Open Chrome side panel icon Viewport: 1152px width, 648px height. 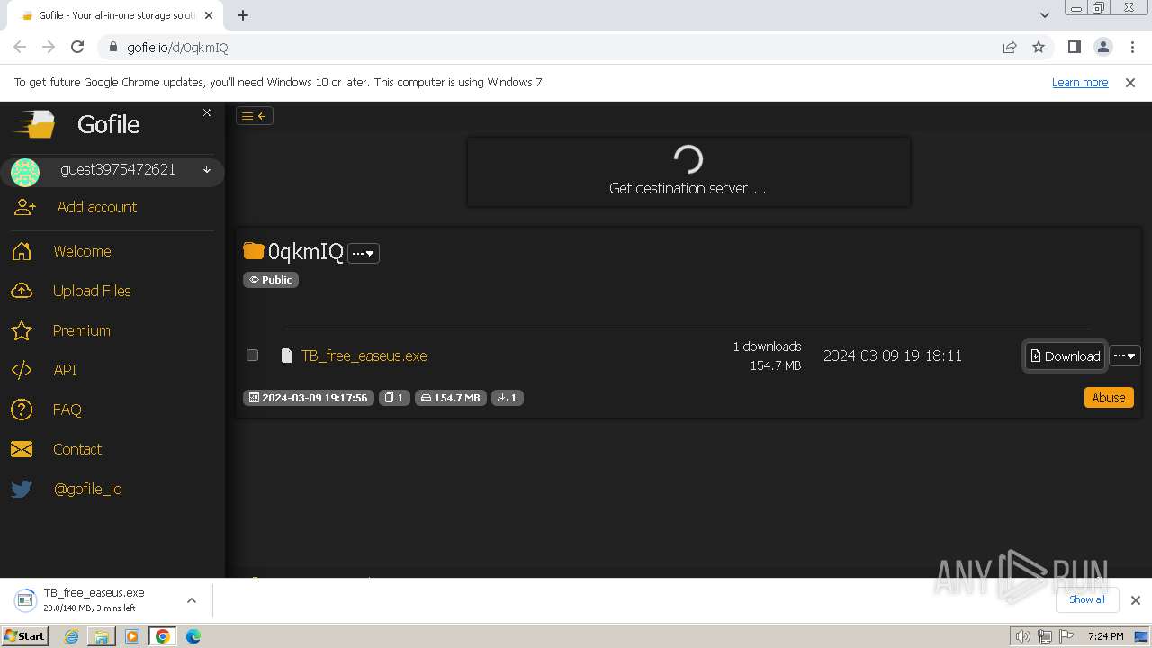[1075, 47]
